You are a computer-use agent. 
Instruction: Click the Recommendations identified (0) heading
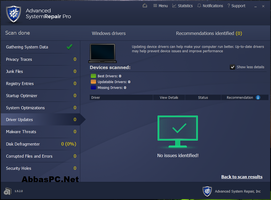pos(209,33)
